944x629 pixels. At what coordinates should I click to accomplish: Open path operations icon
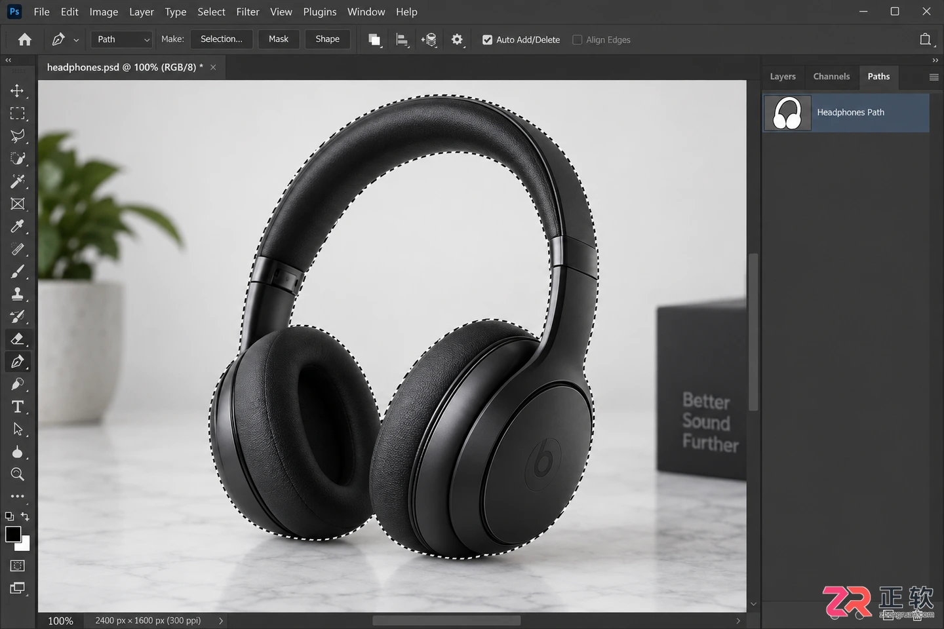click(x=374, y=40)
